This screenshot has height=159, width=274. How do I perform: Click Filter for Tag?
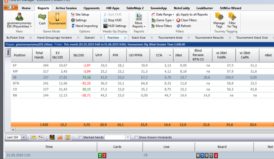(x=232, y=20)
